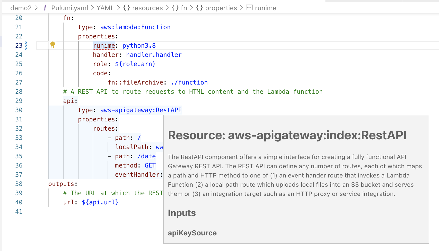
Task: Click the lightbulb quick fix icon
Action: click(x=53, y=45)
